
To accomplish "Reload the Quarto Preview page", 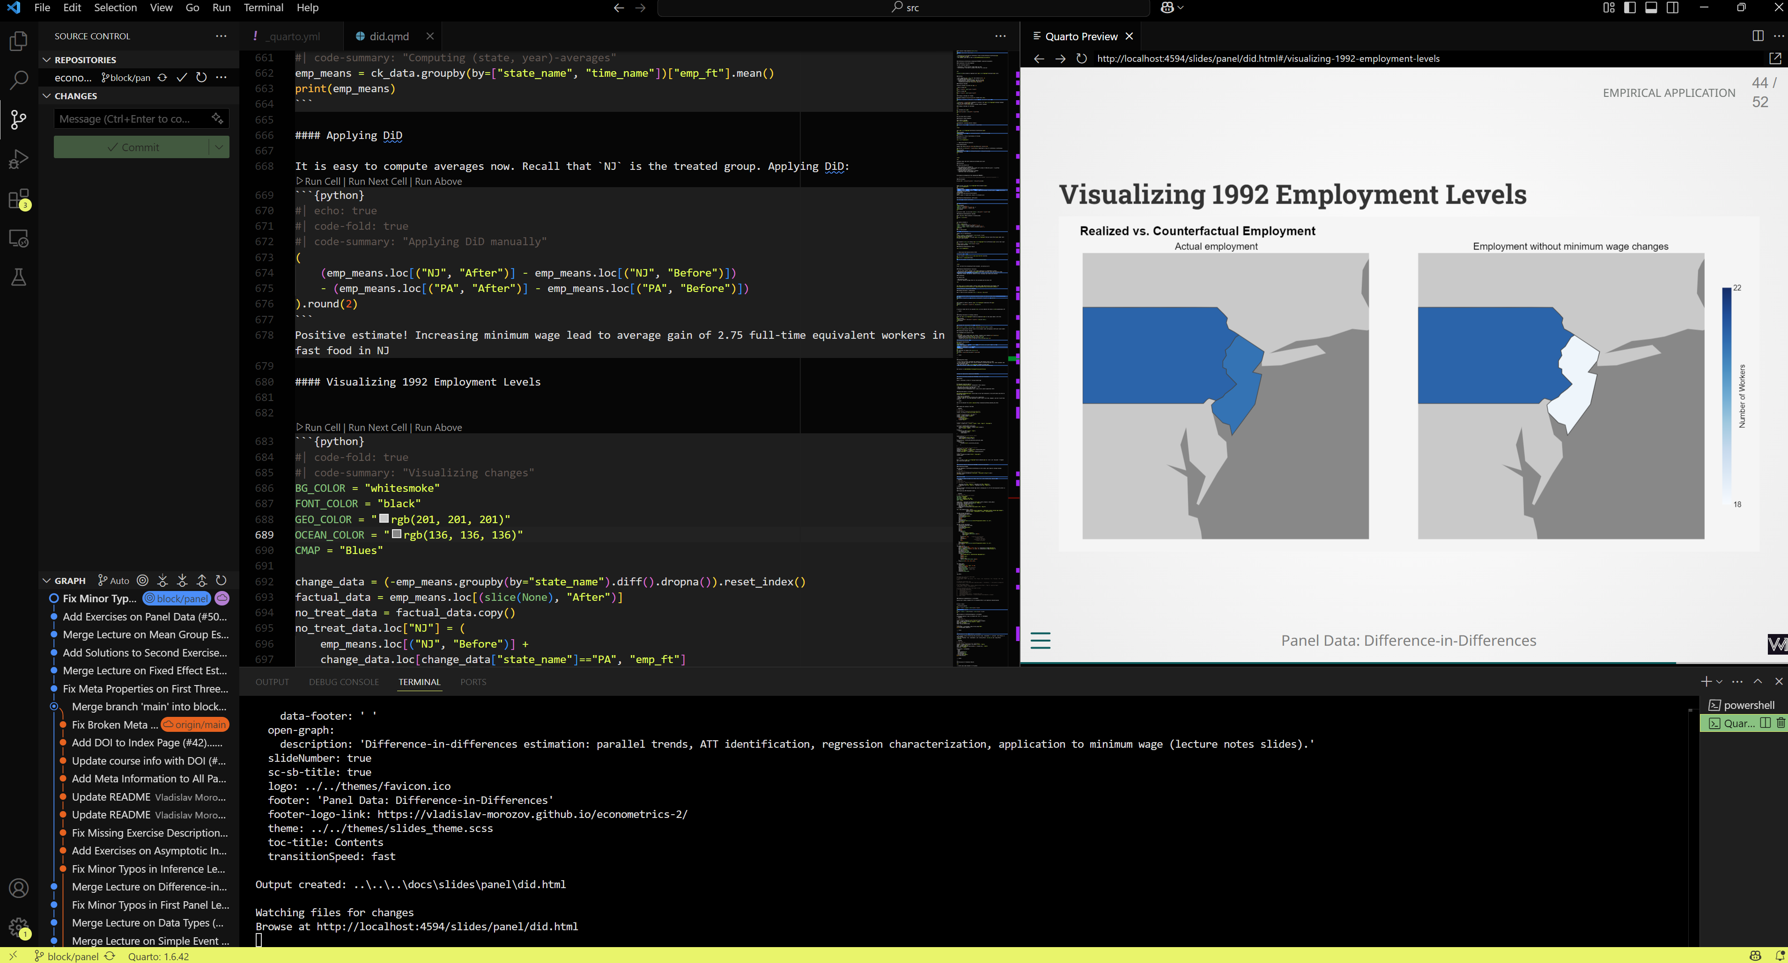I will tap(1081, 59).
